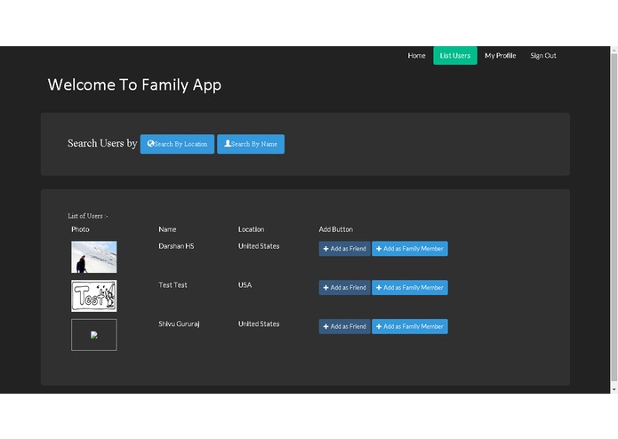
Task: Add Test Test as family member
Action: click(x=410, y=288)
